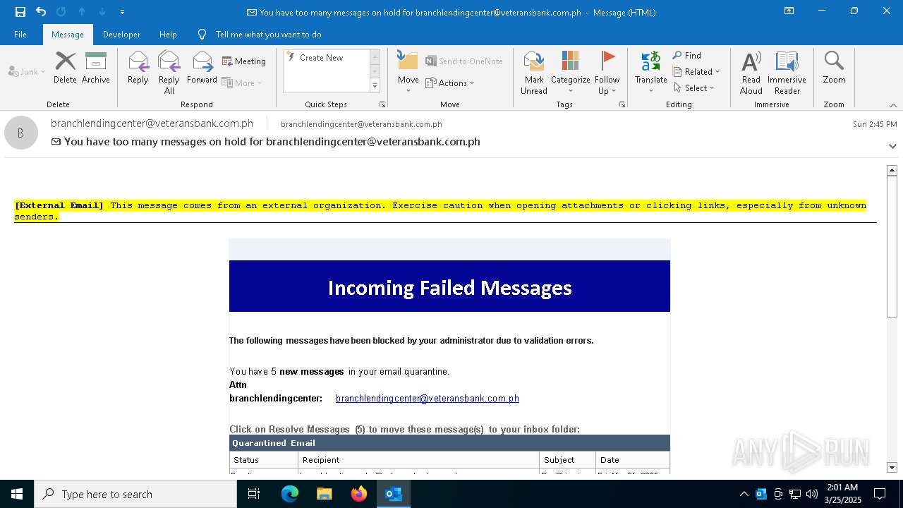This screenshot has height=508, width=903.
Task: Click the branchlendingcenter@veteransbank.com.ph link in body
Action: click(x=428, y=399)
